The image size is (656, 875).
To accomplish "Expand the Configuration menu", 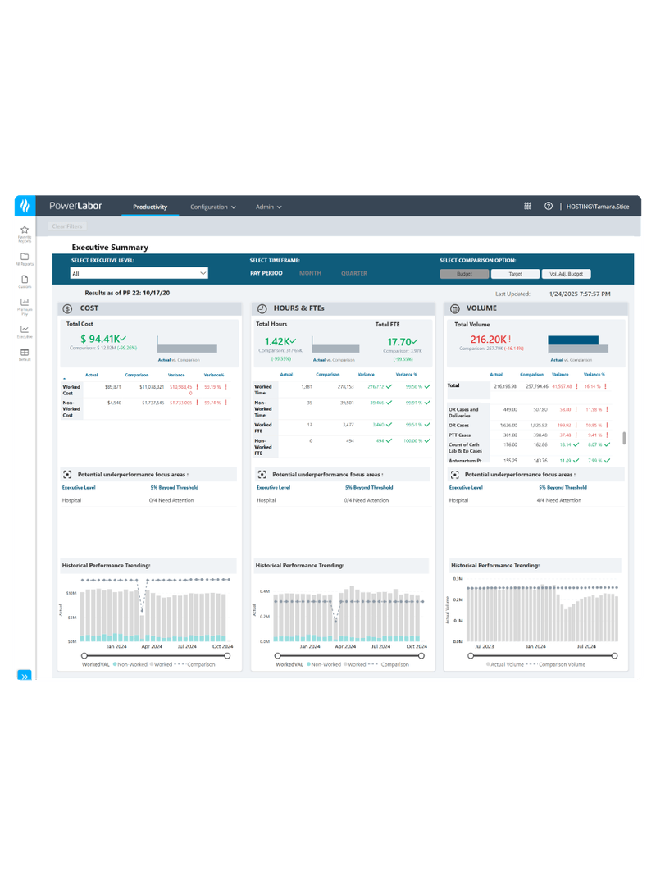I will (x=212, y=207).
